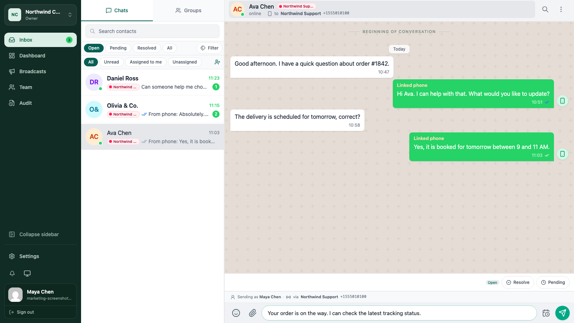This screenshot has width=574, height=323.
Task: Click linked phone icon beside 11:03 message
Action: (563, 154)
